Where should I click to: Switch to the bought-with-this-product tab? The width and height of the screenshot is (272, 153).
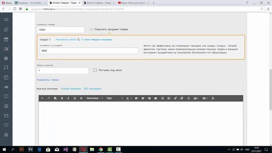97,40
